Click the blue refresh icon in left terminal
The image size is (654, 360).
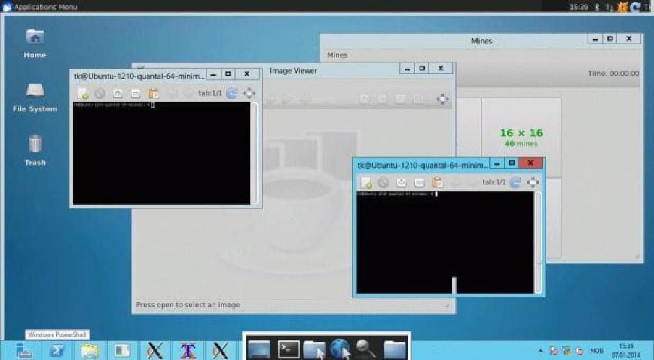tap(231, 93)
